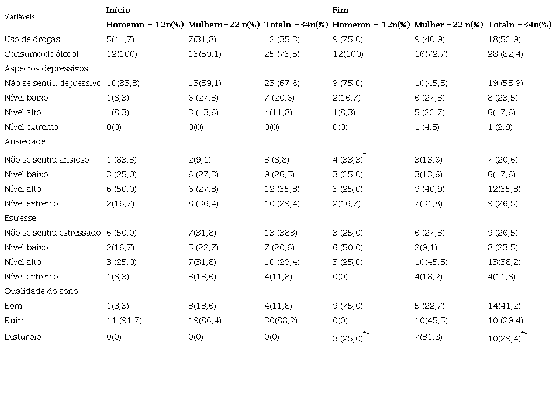The image size is (556, 394).
Task: Select the 'Início' group header
Action: (118, 10)
